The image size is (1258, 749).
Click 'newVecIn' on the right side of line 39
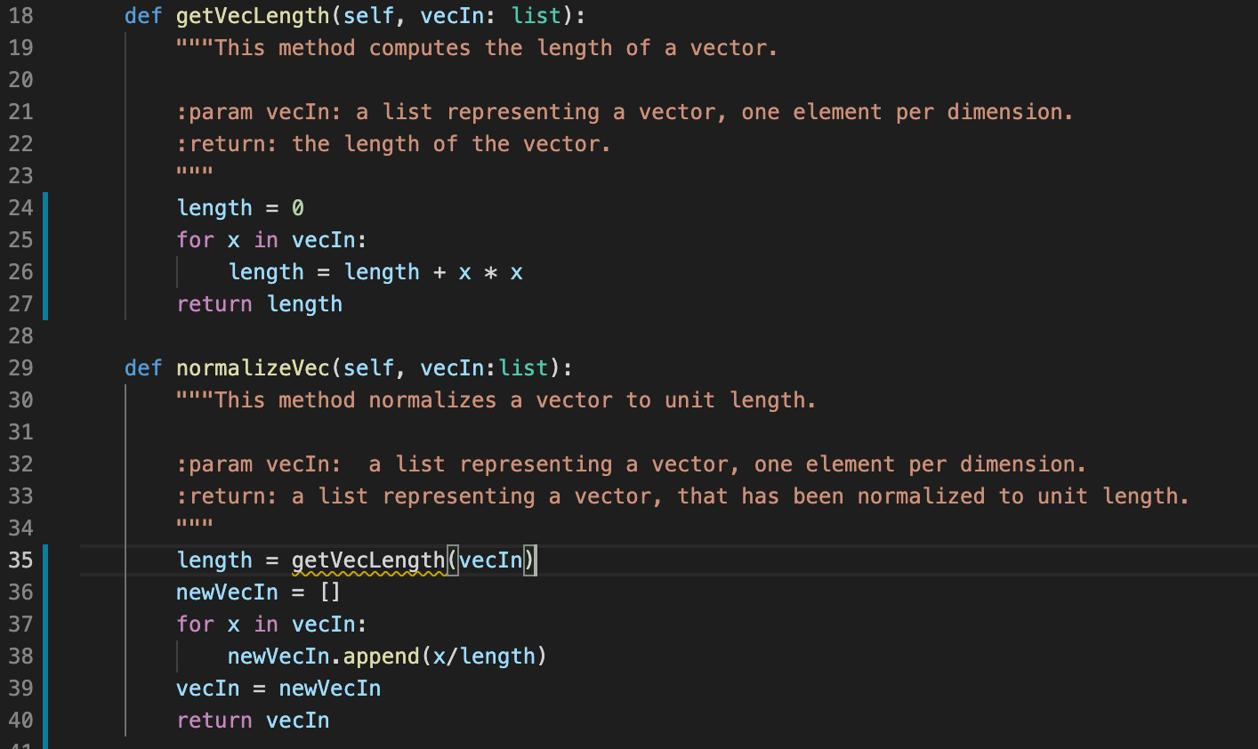329,689
